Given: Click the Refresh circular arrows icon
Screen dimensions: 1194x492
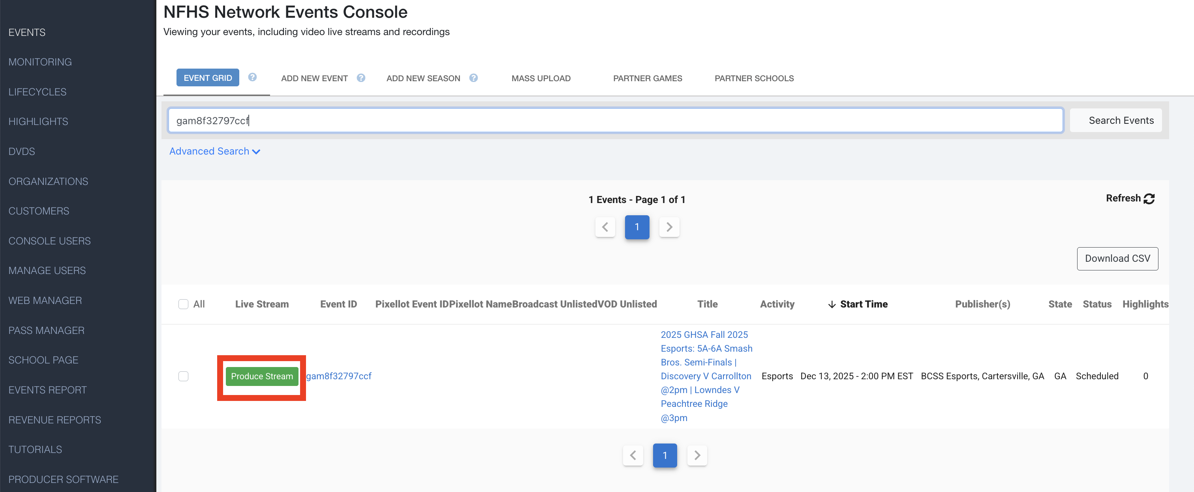Looking at the screenshot, I should click(1149, 199).
